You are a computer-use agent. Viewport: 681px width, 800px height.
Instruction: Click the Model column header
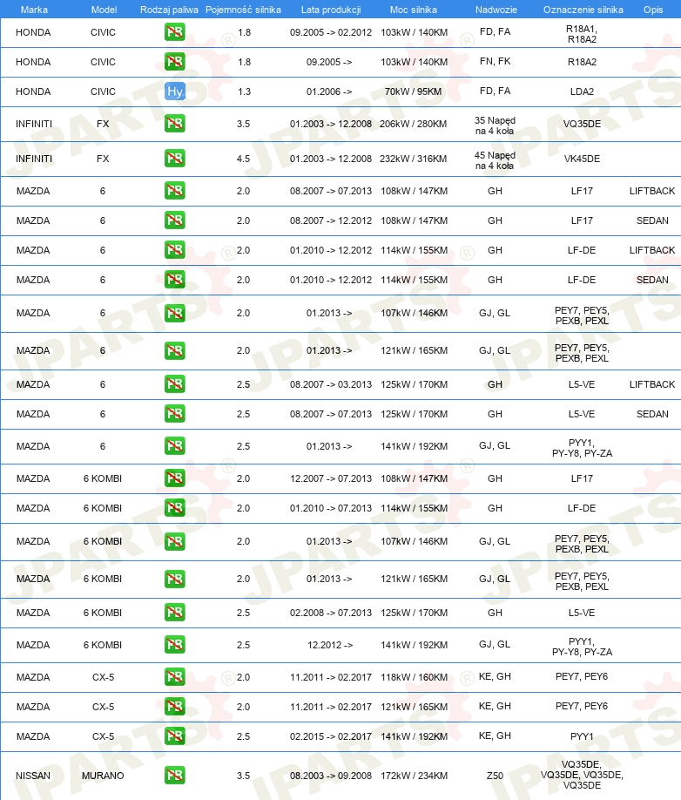pos(104,10)
